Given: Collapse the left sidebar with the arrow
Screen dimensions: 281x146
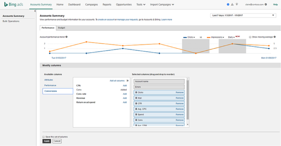Looking at the screenshot, I should pyautogui.click(x=35, y=11).
